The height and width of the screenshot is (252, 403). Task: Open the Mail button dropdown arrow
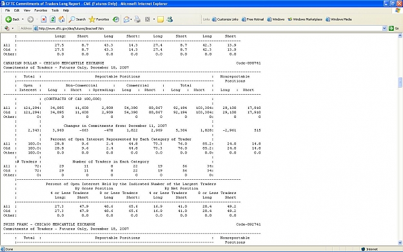[131, 19]
